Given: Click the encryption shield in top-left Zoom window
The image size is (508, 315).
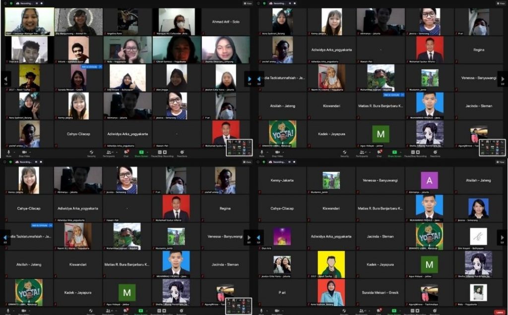Looking at the screenshot, I should [x=10, y=3].
